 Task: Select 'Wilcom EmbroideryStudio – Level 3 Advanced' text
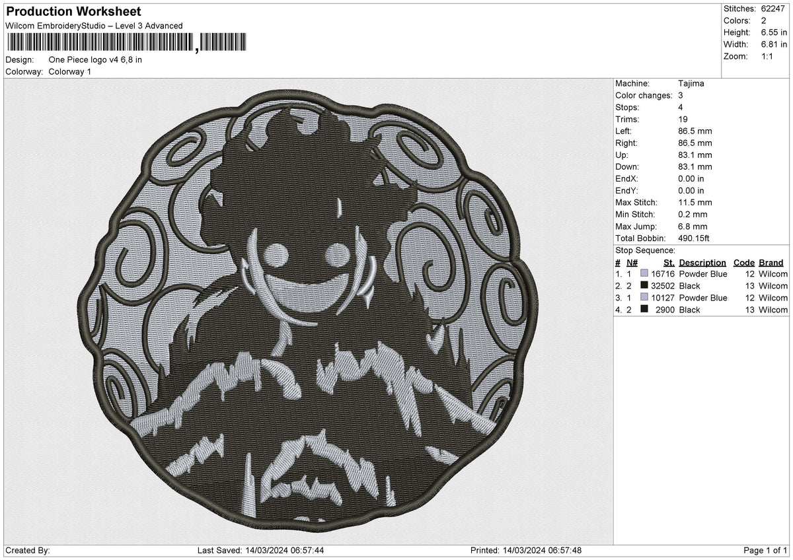click(94, 26)
